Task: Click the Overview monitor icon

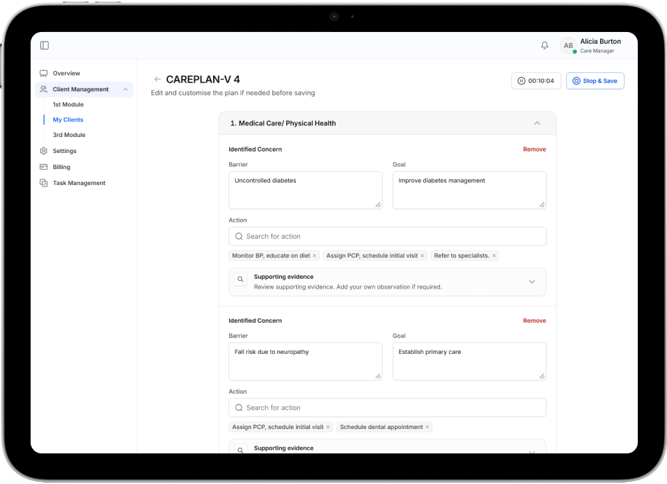Action: click(43, 73)
